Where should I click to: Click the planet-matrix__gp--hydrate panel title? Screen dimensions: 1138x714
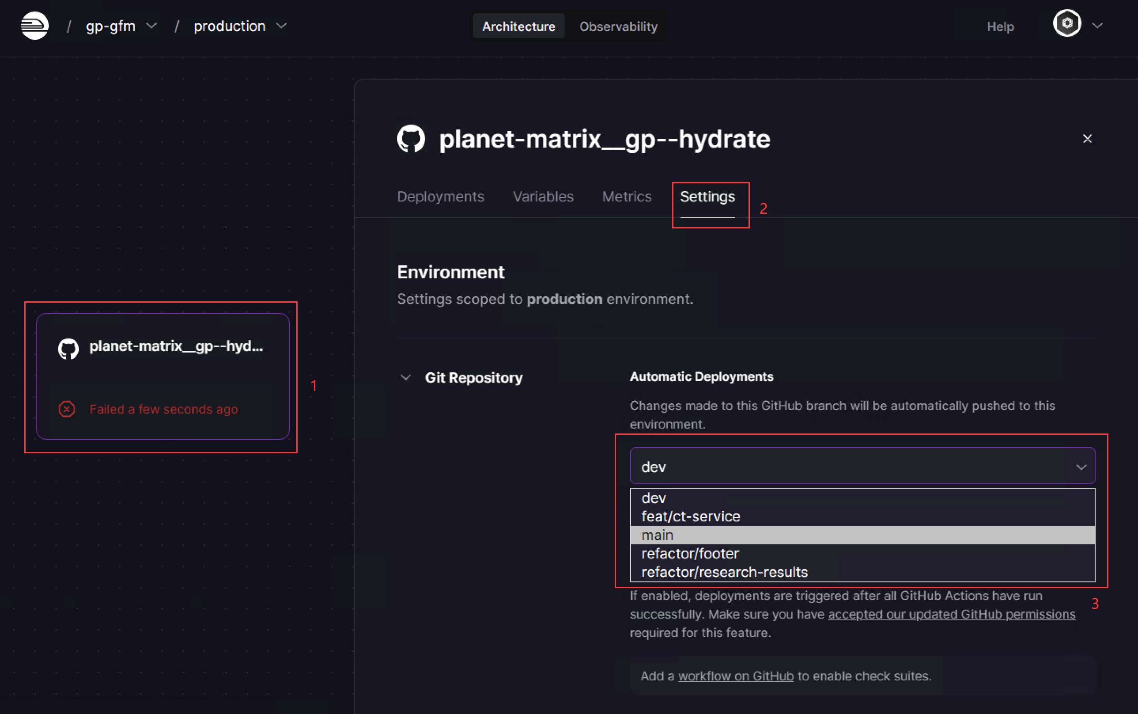coord(605,139)
